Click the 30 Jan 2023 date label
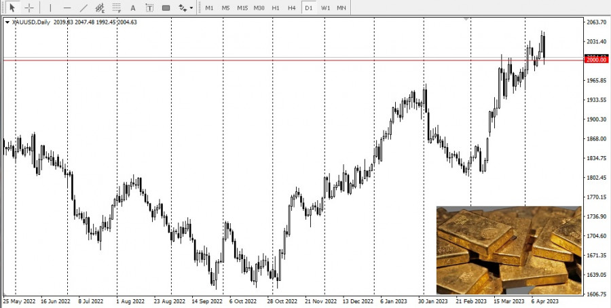Image resolution: width=611 pixels, height=308 pixels. (x=433, y=301)
